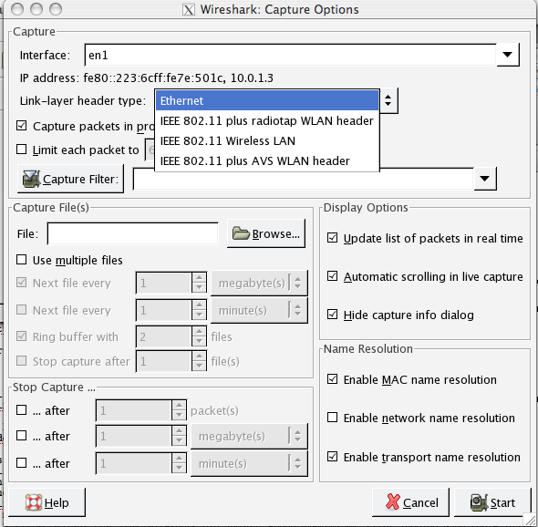Image resolution: width=538 pixels, height=527 pixels.
Task: Choose IEEE 802.11 Wireless LAN option
Action: [x=267, y=140]
